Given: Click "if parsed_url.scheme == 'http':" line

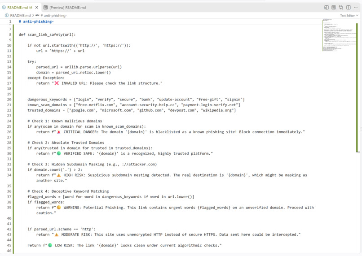Looking at the screenshot, I should [62, 229].
